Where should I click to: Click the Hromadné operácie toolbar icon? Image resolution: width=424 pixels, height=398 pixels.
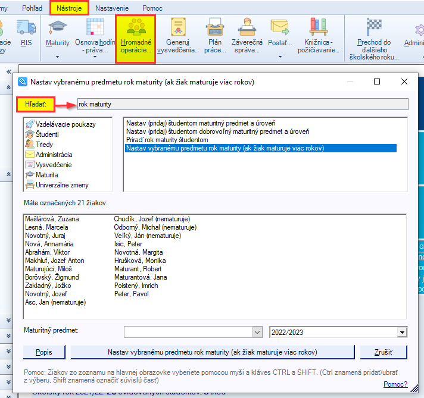[x=135, y=29]
